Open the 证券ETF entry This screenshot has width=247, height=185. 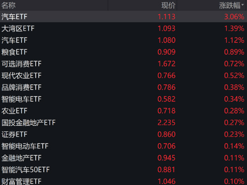[123, 134]
